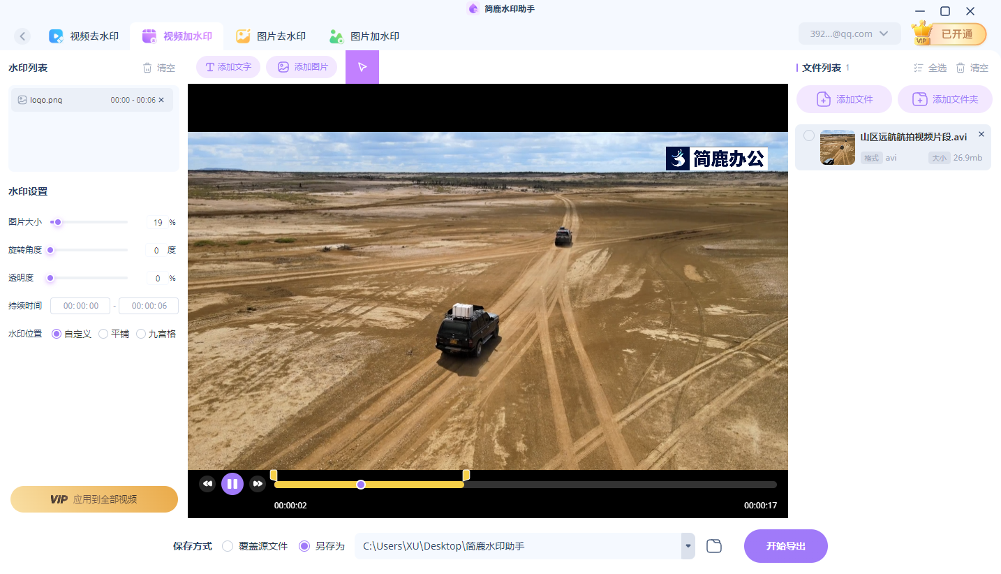Click the back arrow navigation icon
This screenshot has height=574, width=1001.
(x=22, y=36)
